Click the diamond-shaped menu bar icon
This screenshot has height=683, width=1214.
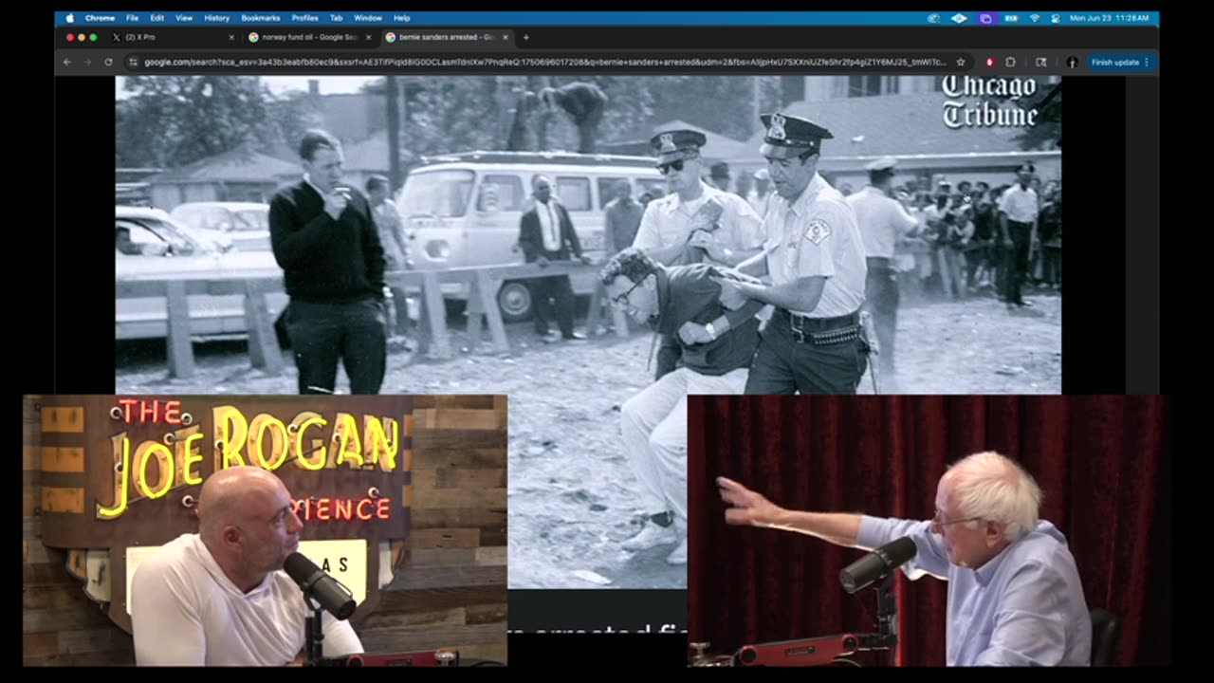pyautogui.click(x=959, y=18)
